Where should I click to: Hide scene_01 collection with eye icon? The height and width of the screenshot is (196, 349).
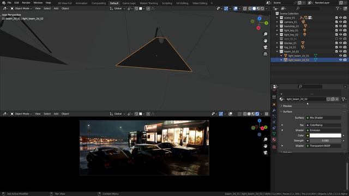click(340, 18)
